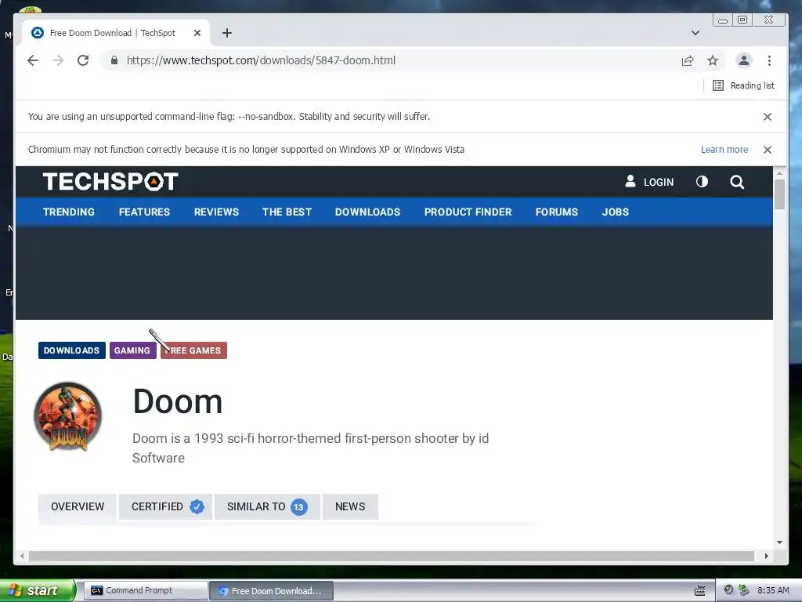Open the FORUMS nav item
Image resolution: width=802 pixels, height=602 pixels.
pyautogui.click(x=557, y=212)
